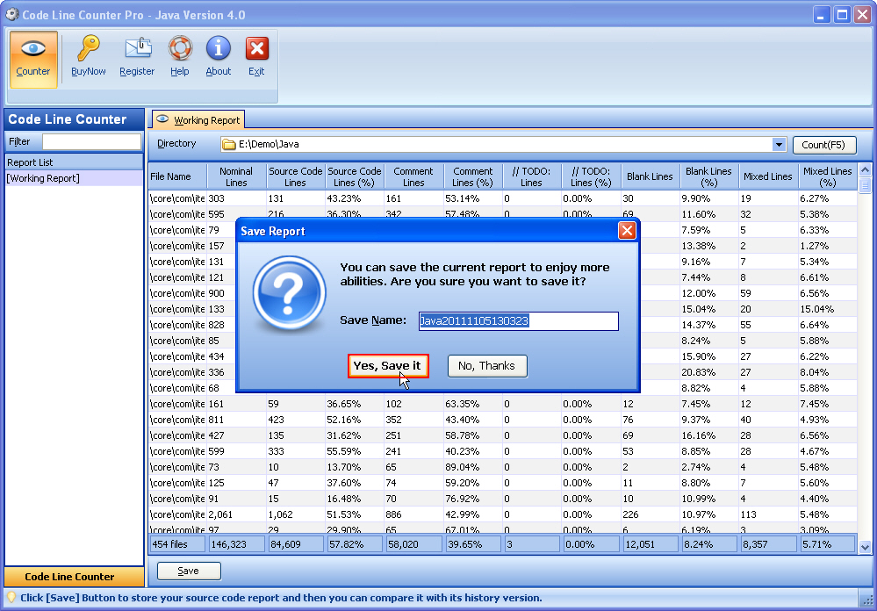Sort by // TODO: Lines column header
Image resolution: width=877 pixels, height=611 pixels.
pyautogui.click(x=531, y=176)
